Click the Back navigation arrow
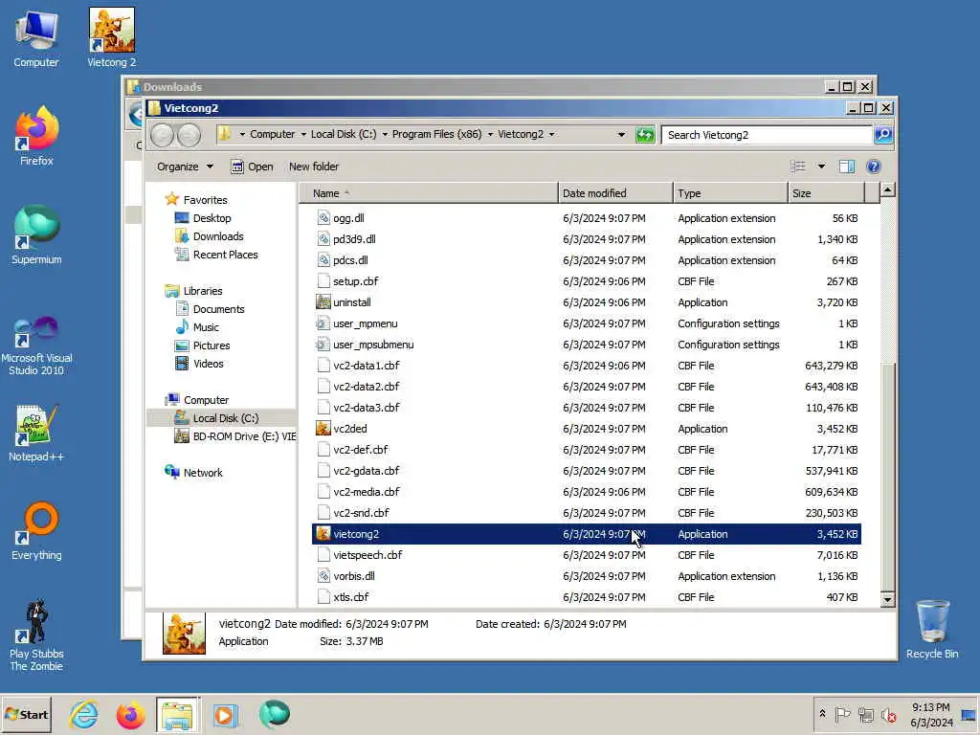Viewport: 980px width, 735px height. 162,135
